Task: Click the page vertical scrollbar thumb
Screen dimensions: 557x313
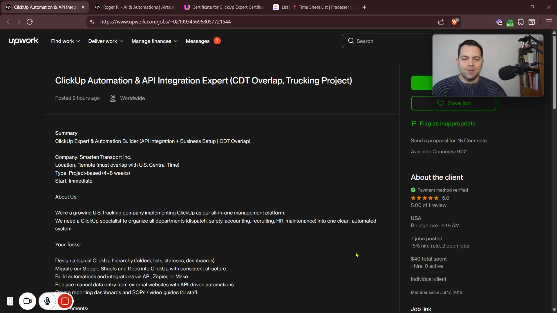Action: pos(554,72)
